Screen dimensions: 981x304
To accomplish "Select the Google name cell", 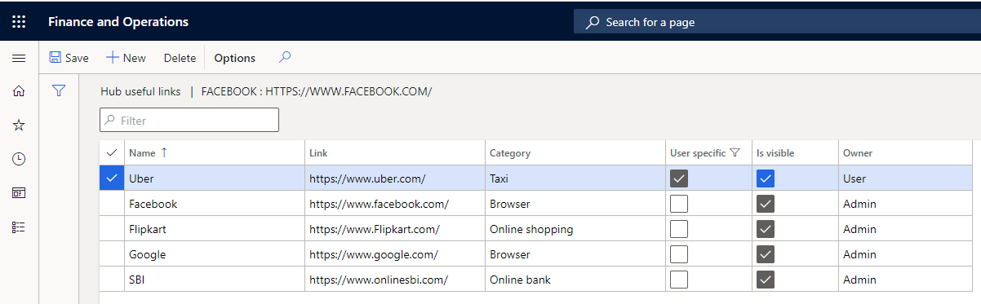I will 215,254.
